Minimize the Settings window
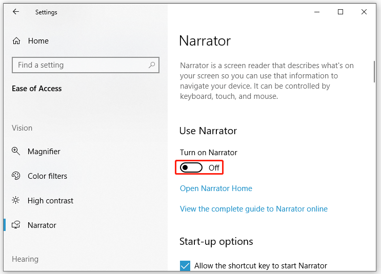This screenshot has width=381, height=274. click(x=317, y=12)
